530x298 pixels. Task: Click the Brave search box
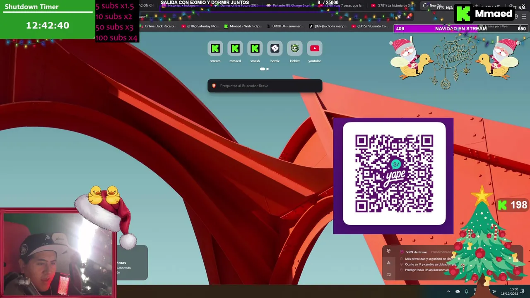265,86
